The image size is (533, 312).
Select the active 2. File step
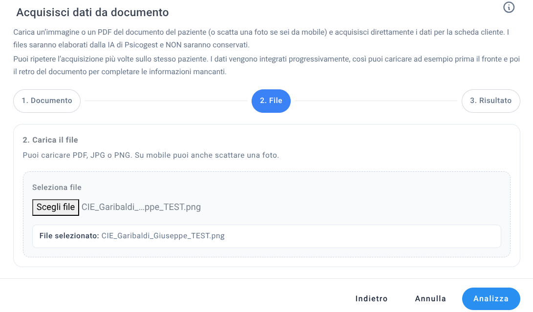(271, 101)
